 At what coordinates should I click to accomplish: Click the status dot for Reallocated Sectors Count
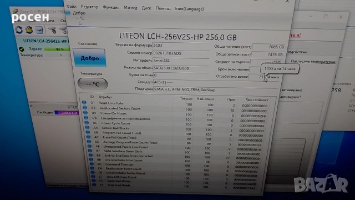coord(85,108)
